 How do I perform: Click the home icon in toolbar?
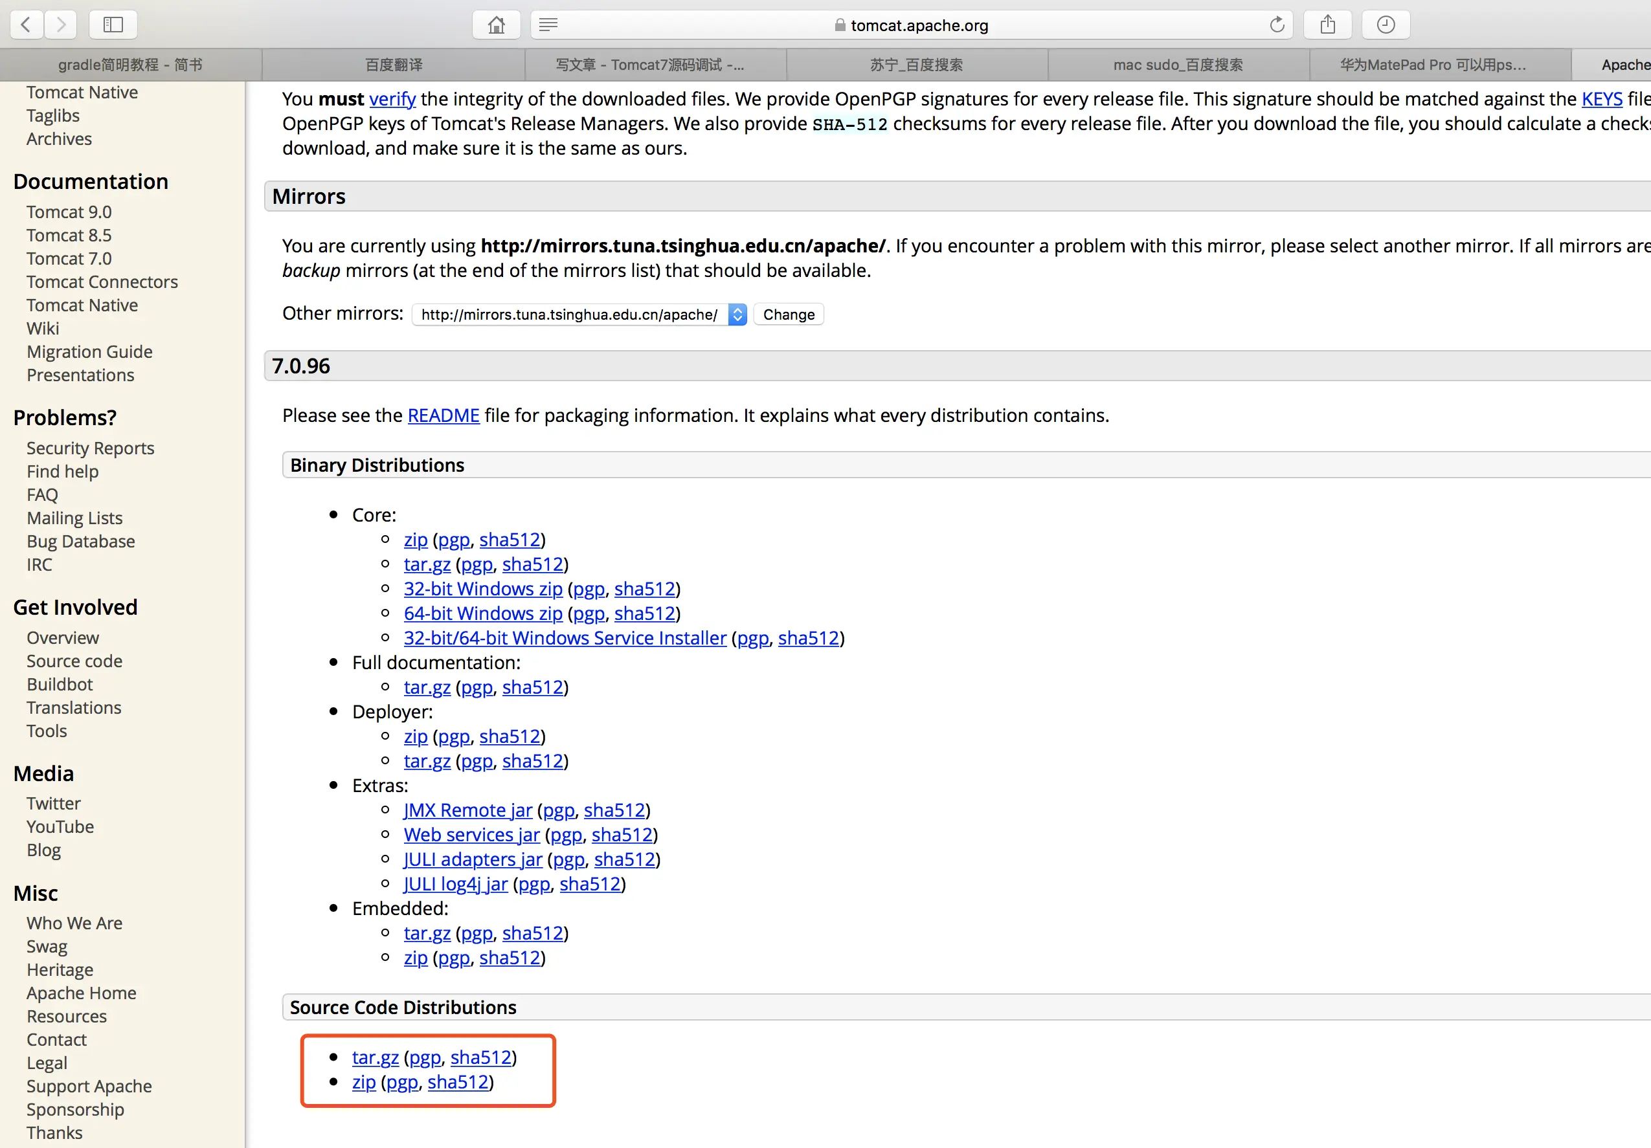495,25
